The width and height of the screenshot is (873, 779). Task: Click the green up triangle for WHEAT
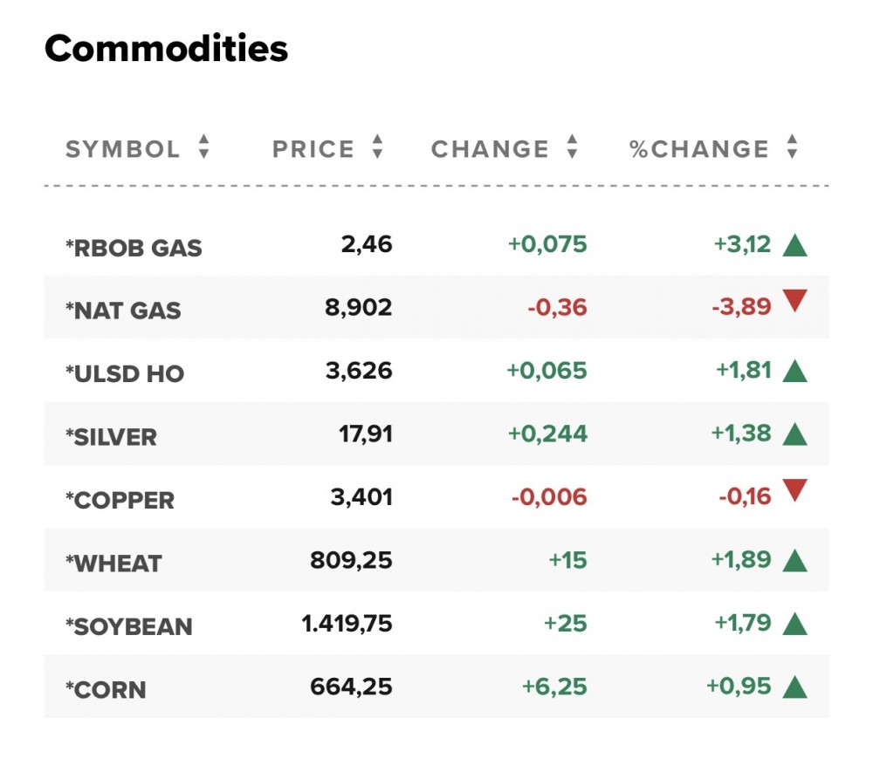tap(794, 561)
